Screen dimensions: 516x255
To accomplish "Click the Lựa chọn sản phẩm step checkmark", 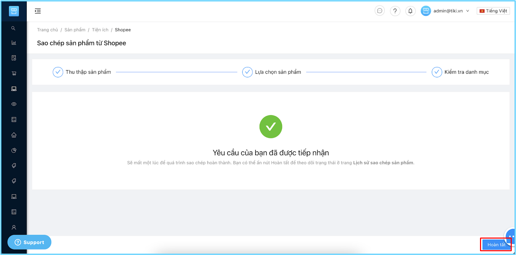I will (x=247, y=72).
